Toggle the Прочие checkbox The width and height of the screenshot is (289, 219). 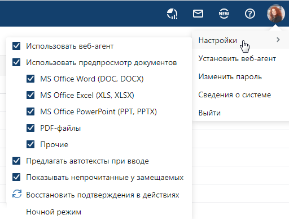coord(30,144)
